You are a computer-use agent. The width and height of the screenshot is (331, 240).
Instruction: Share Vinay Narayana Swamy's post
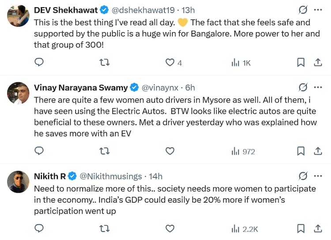[317, 151]
